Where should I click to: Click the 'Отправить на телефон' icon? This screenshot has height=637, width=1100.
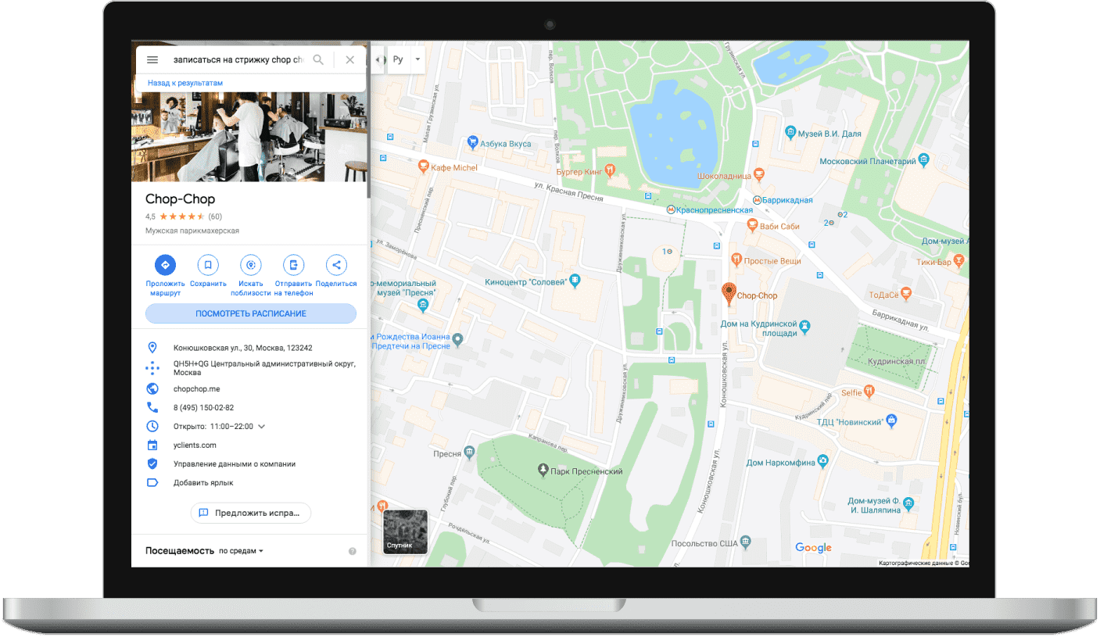(x=293, y=265)
